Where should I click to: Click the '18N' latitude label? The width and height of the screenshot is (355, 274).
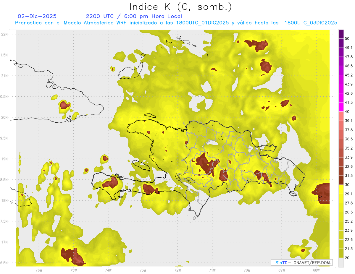tap(4, 200)
